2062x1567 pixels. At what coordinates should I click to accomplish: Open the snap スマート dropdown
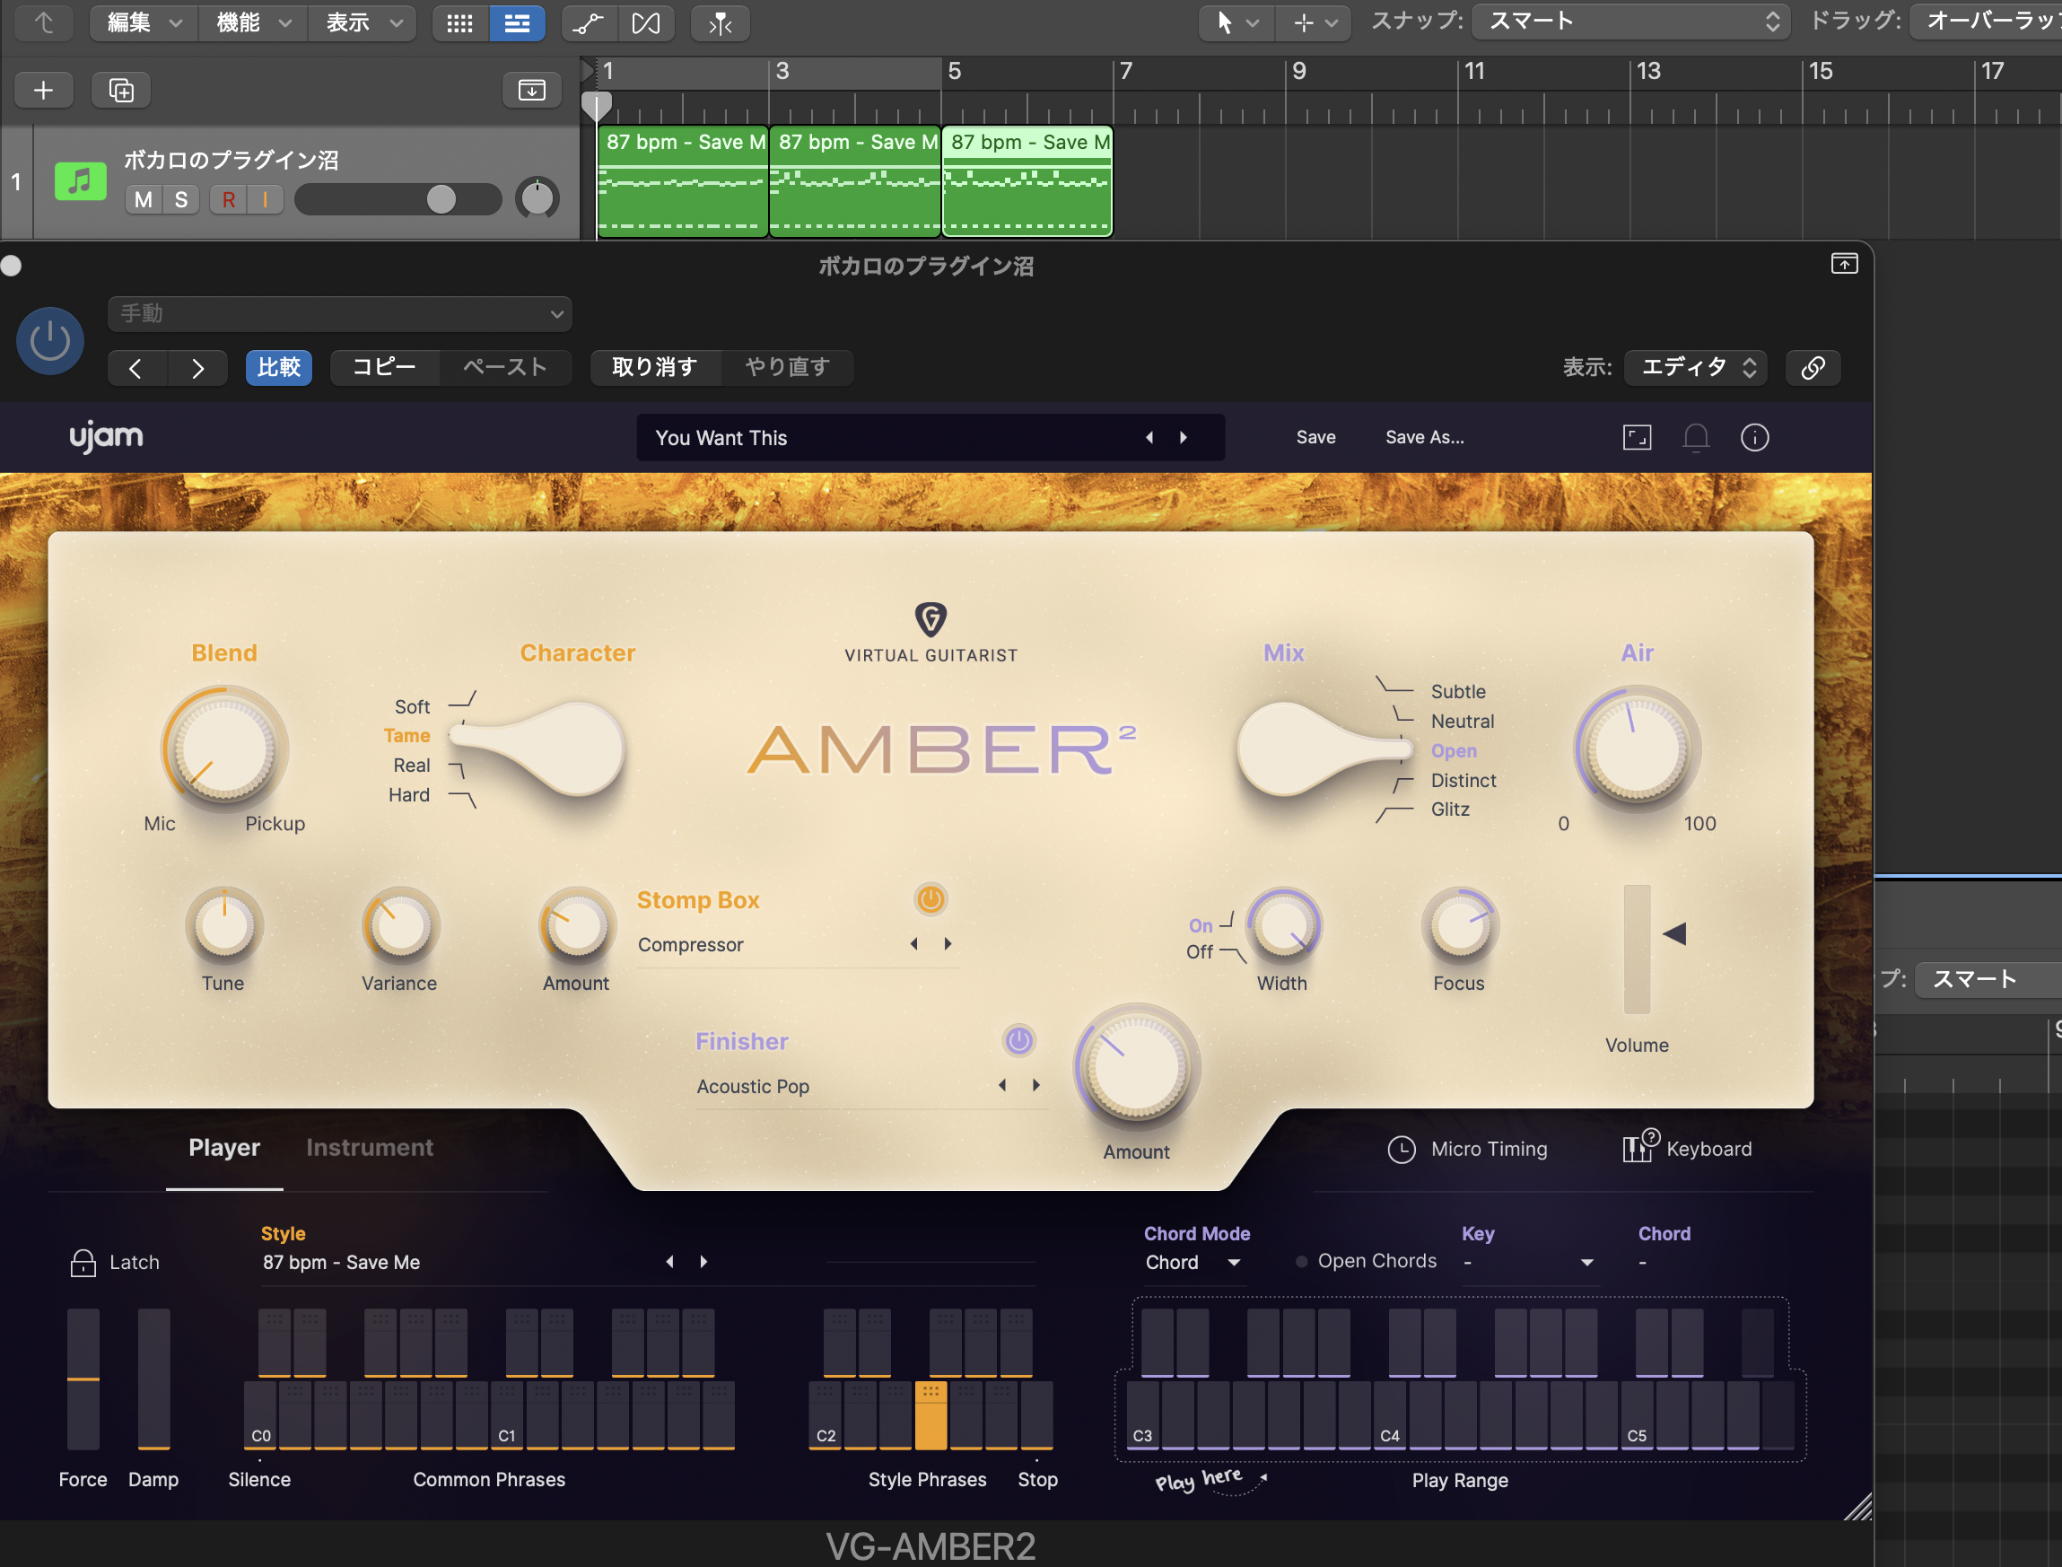pyautogui.click(x=1630, y=22)
